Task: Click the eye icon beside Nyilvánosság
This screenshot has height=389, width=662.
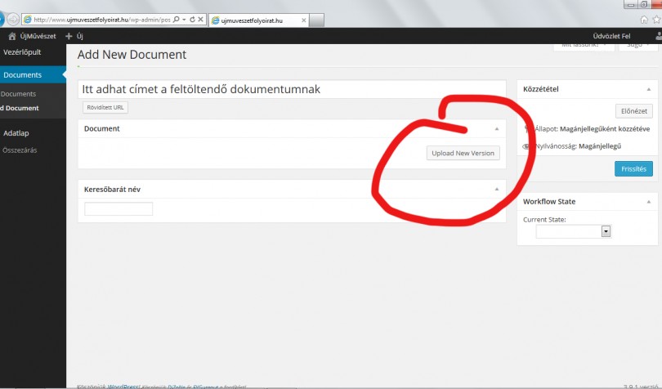Action: 526,146
